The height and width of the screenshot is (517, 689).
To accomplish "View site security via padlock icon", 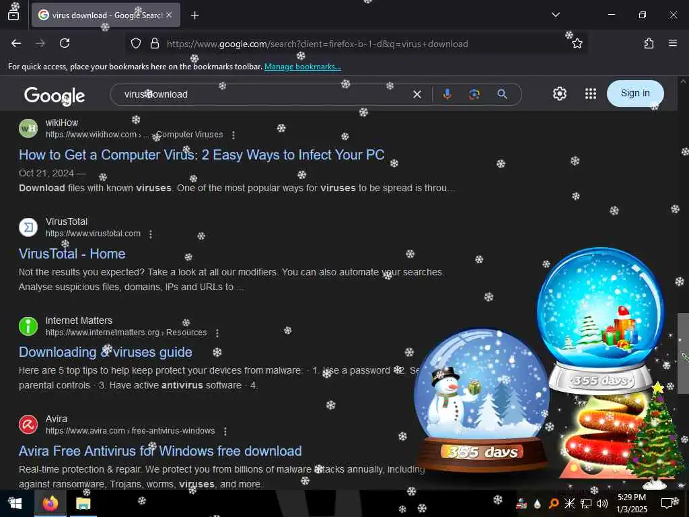I will coord(154,44).
